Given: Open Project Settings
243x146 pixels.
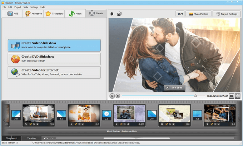Looking at the screenshot, I should coord(227,14).
